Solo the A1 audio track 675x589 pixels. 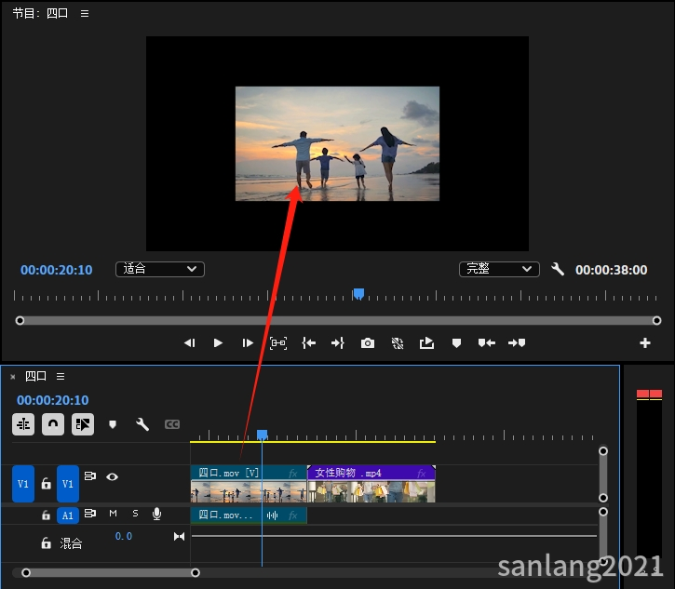tap(135, 514)
